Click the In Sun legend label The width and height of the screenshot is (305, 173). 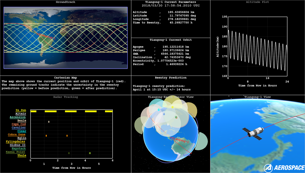tap(21, 110)
